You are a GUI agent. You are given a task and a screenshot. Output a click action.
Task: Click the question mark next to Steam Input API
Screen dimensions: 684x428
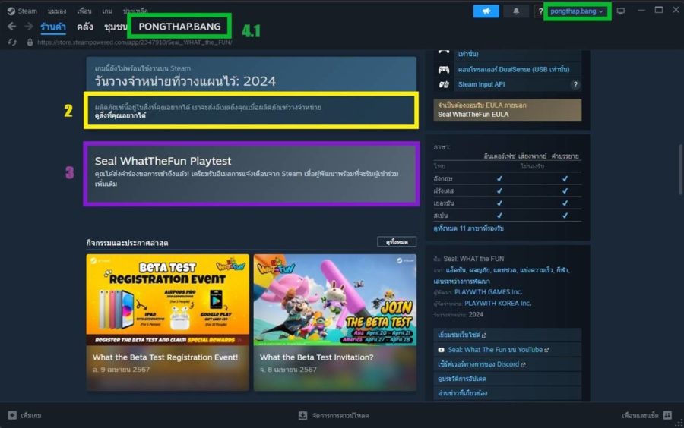coord(575,84)
